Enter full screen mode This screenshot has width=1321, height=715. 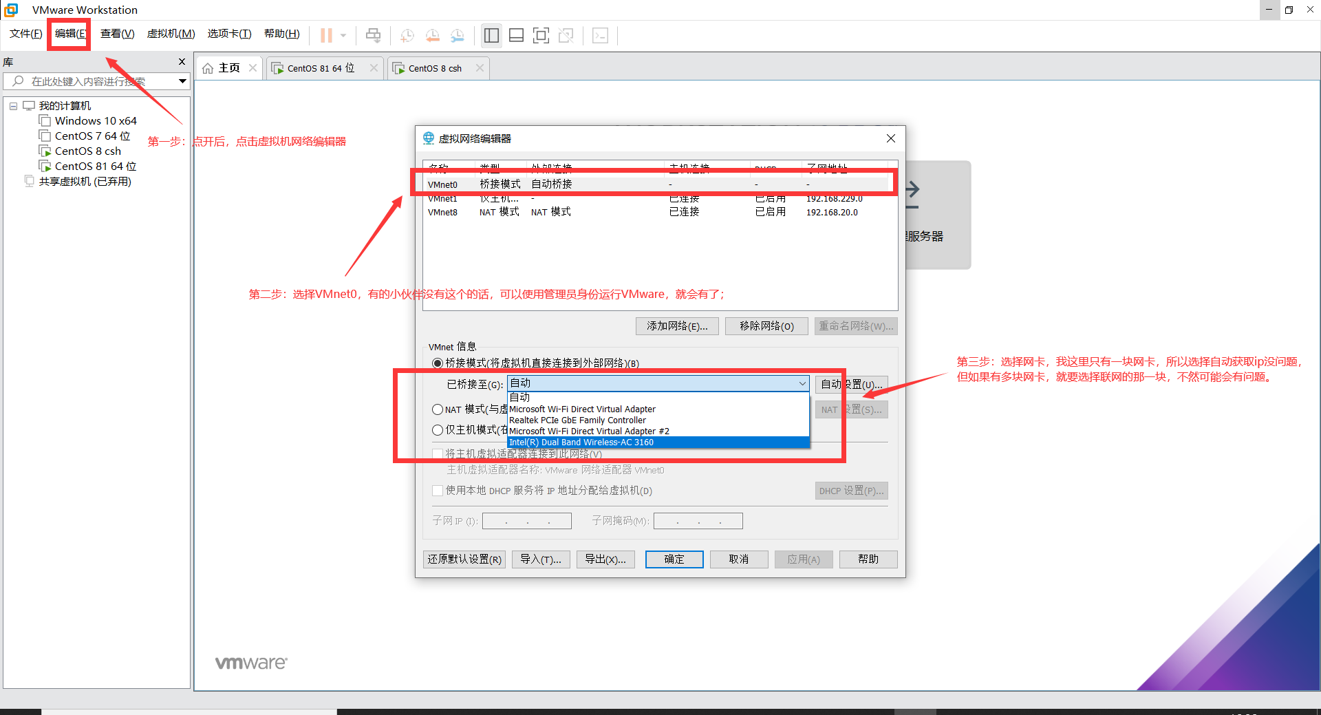[x=541, y=35]
